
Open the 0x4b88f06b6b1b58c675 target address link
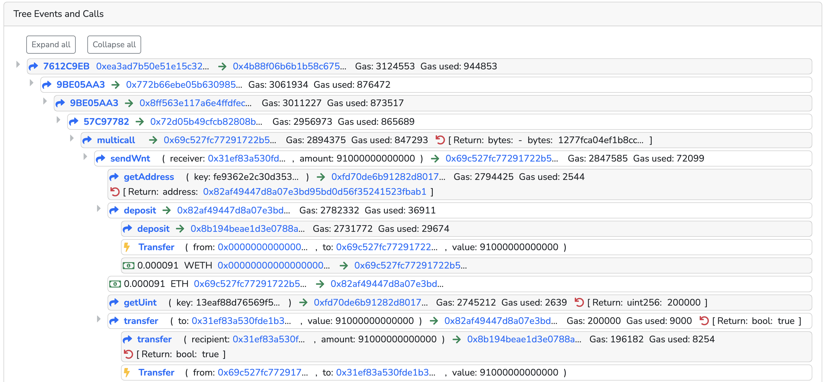pos(290,66)
